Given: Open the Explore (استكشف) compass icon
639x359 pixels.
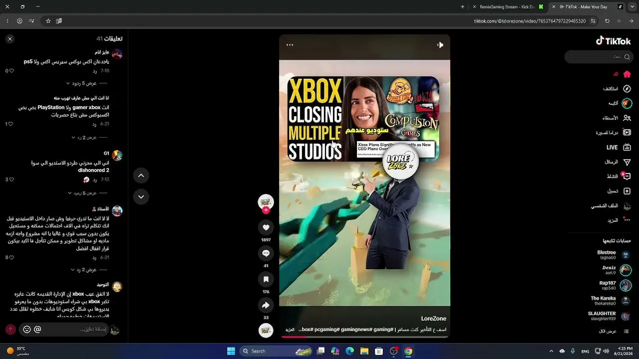Looking at the screenshot, I should pos(627,89).
